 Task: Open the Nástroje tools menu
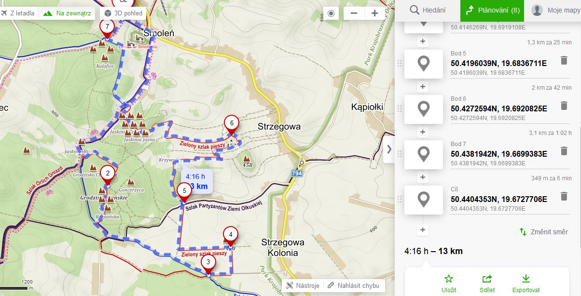pyautogui.click(x=303, y=285)
